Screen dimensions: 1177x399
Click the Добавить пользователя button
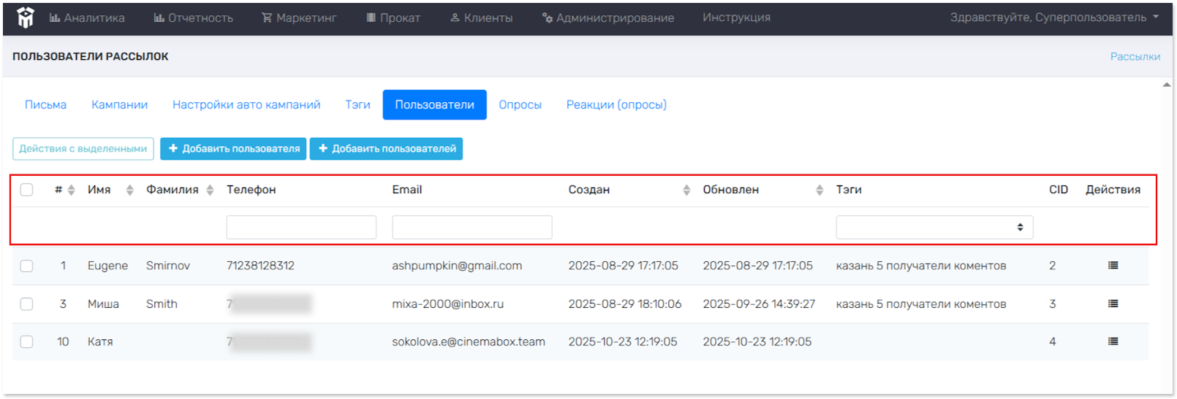(233, 149)
